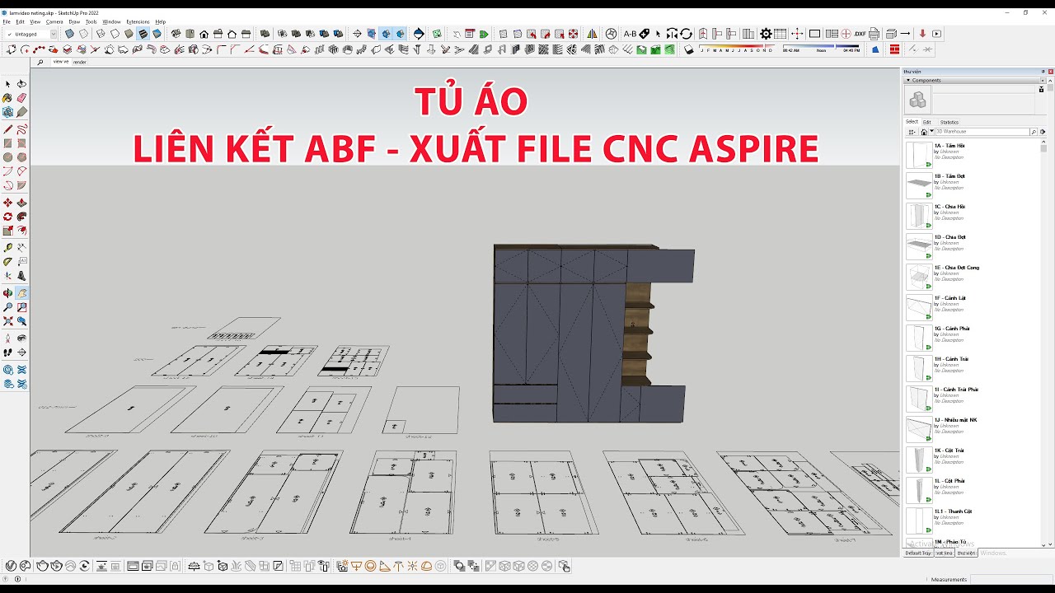Screen dimensions: 1055x593
Task: Open the Extensions menu
Action: (x=138, y=21)
